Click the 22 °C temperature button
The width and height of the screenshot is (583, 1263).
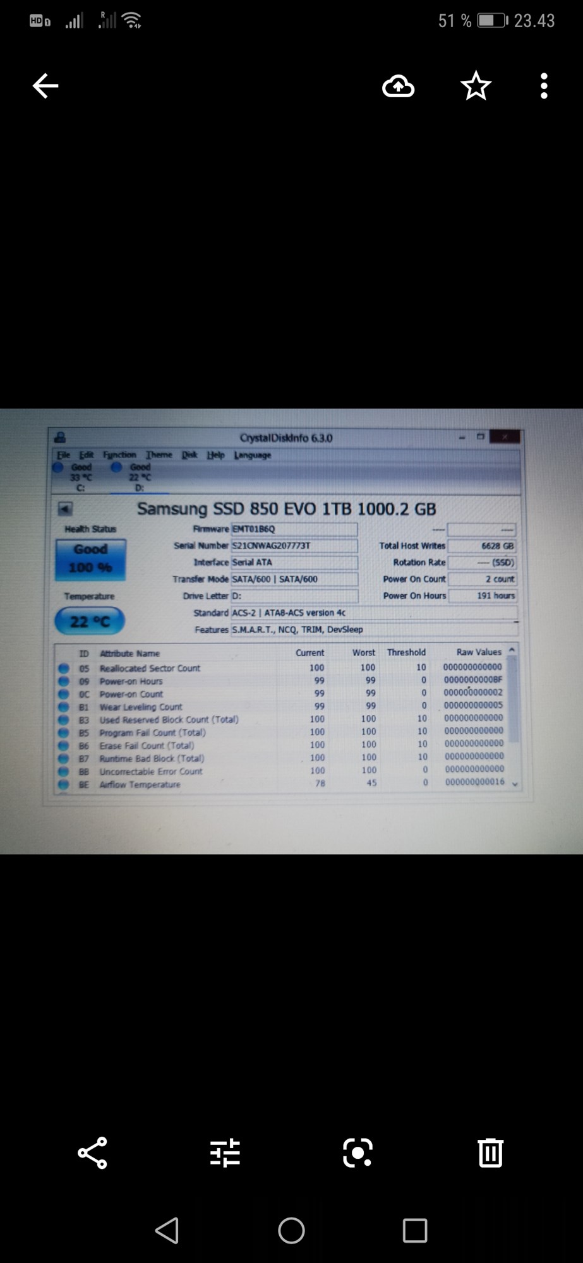pyautogui.click(x=90, y=621)
